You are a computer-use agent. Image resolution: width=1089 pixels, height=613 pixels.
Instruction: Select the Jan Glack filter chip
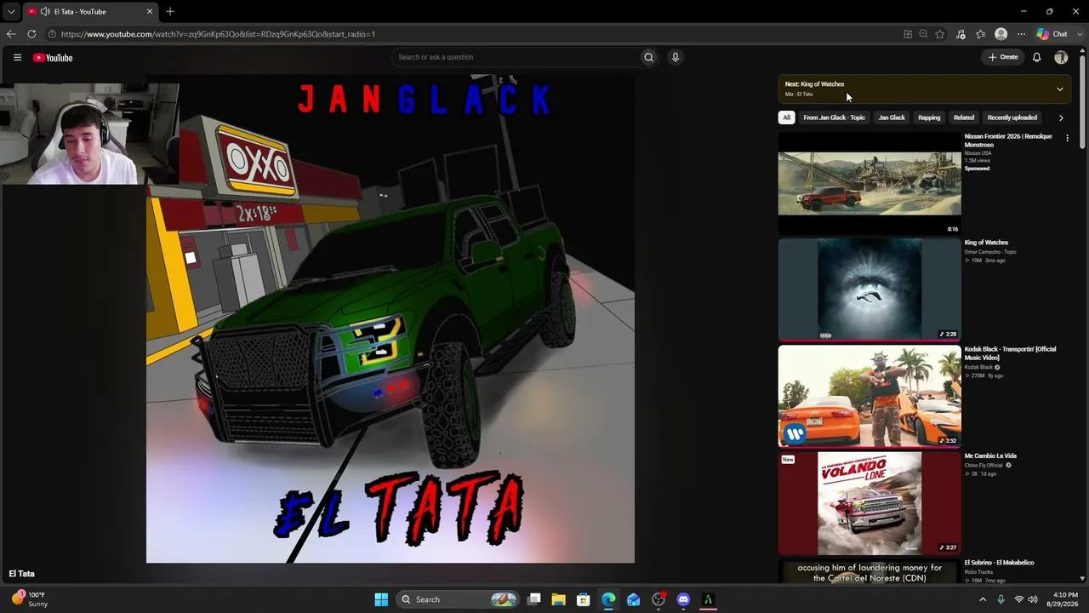892,117
